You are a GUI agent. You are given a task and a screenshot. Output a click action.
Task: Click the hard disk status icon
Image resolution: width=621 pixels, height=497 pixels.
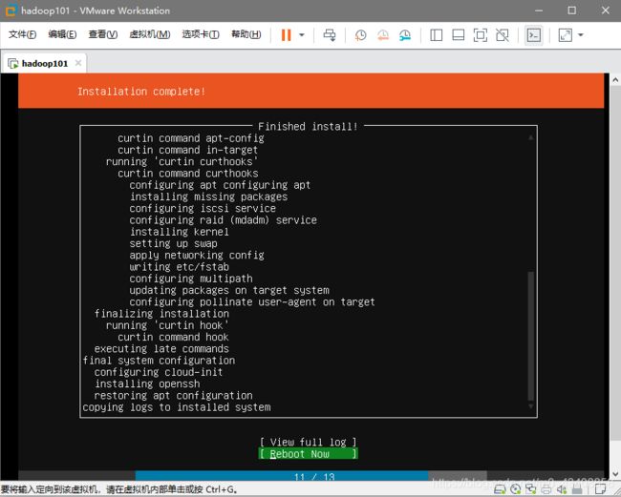pos(500,489)
